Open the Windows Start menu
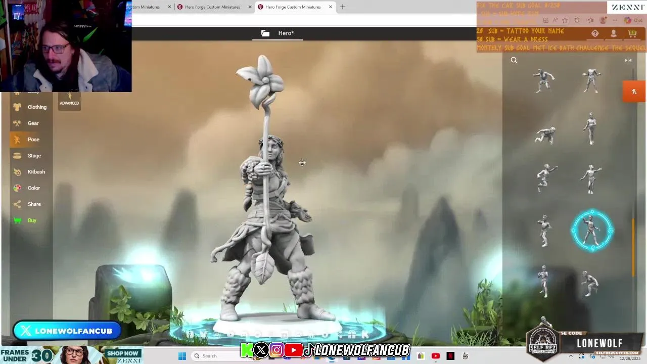This screenshot has height=364, width=647. (x=182, y=356)
